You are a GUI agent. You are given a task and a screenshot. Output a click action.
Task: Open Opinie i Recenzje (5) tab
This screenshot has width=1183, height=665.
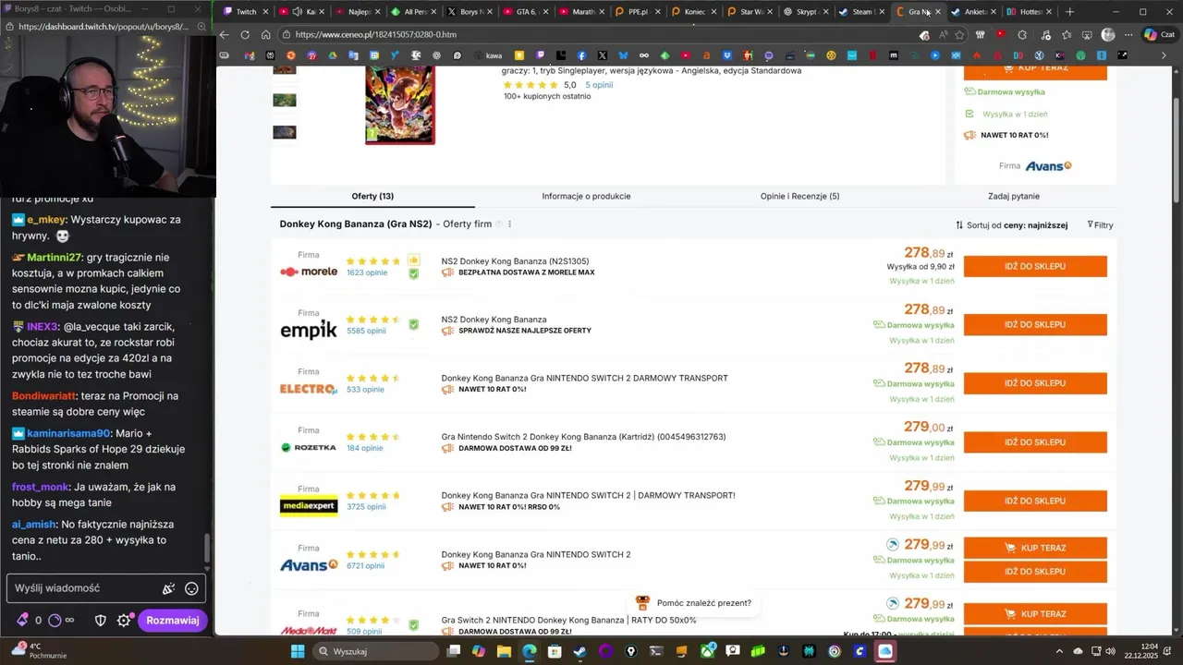click(799, 196)
